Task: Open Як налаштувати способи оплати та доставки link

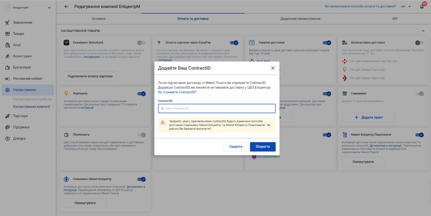Action: coord(360,6)
